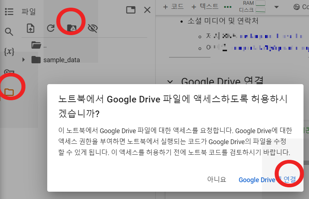Click the dialog title about Google Drive access
The height and width of the screenshot is (199, 309).
tap(173, 106)
